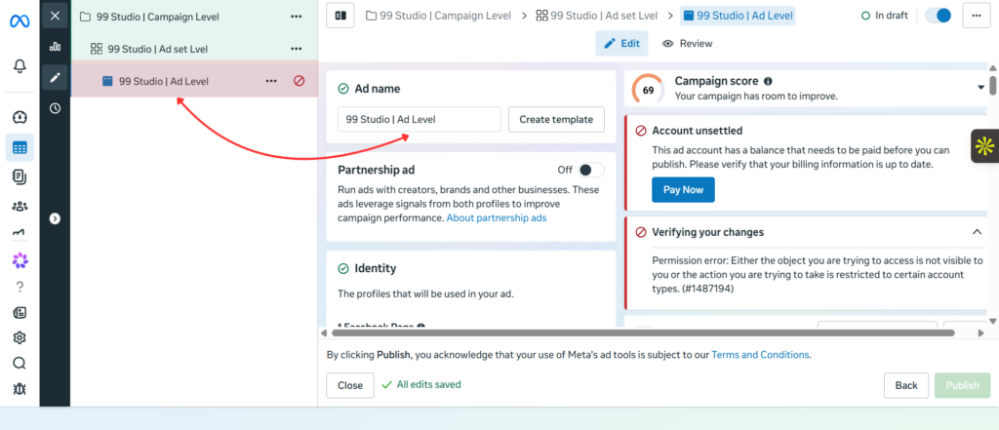Click the 69 campaign score ring
Screen dimensions: 999x430
[x=648, y=90]
